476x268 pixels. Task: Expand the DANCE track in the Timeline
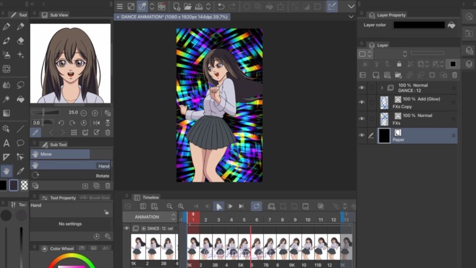(x=143, y=228)
